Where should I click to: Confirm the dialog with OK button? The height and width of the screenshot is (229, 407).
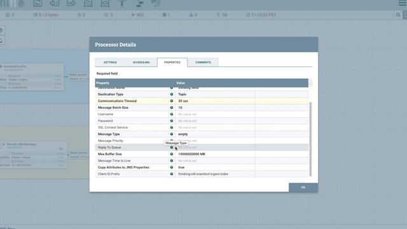coord(303,188)
